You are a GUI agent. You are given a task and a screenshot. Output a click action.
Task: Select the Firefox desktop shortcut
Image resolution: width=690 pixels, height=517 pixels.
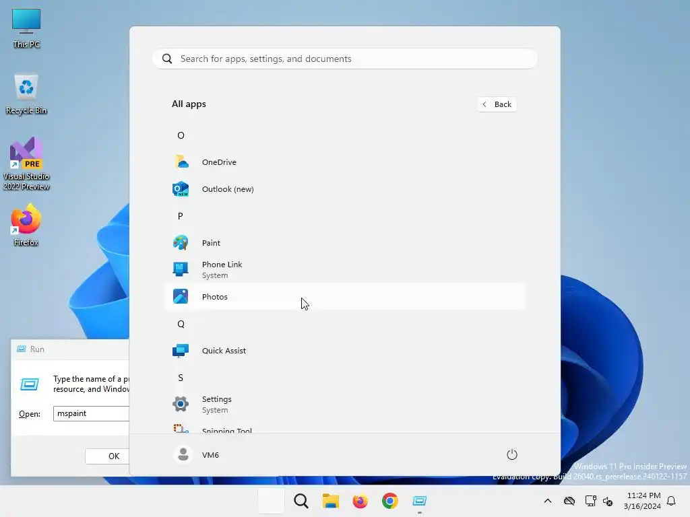point(26,225)
